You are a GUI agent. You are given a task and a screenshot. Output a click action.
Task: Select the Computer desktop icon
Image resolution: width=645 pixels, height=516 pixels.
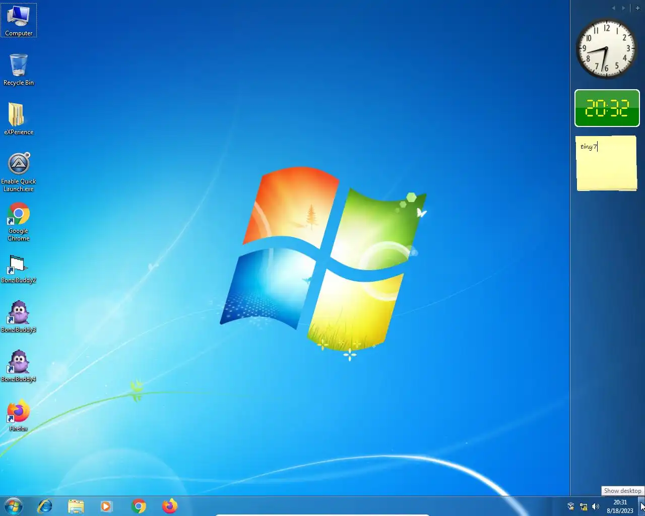tap(19, 20)
